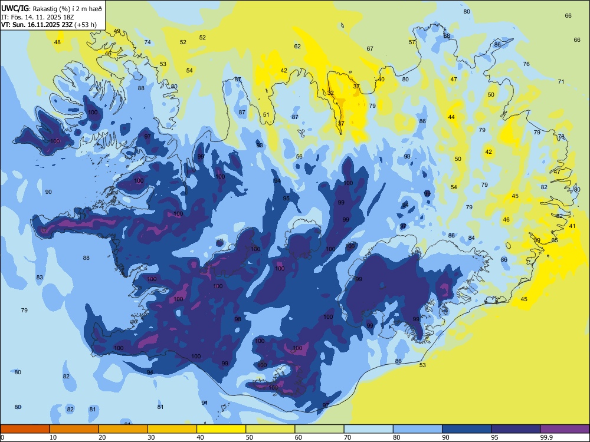Image resolution: width=590 pixels, height=442 pixels.
Task: Click the humidity value '49' on the map
Action: tap(117, 31)
